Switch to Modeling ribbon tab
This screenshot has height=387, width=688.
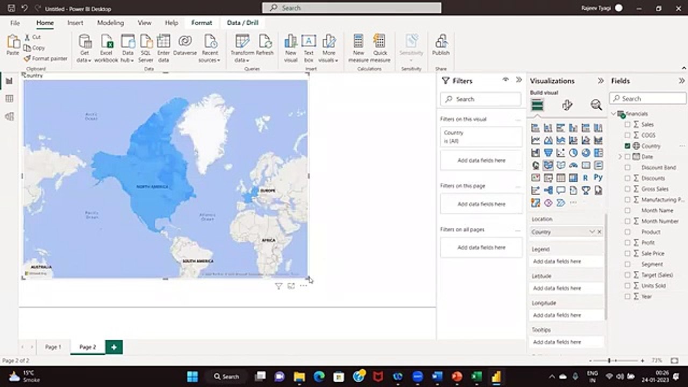point(110,23)
